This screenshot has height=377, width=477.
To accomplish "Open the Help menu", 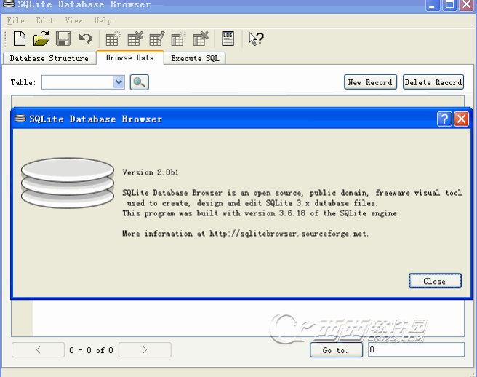I will [x=103, y=20].
